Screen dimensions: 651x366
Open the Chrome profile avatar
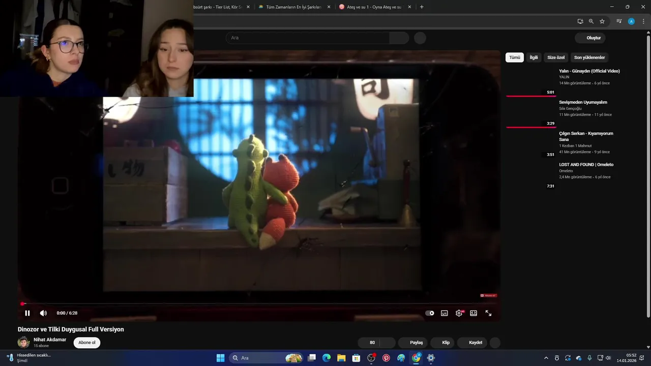point(631,21)
